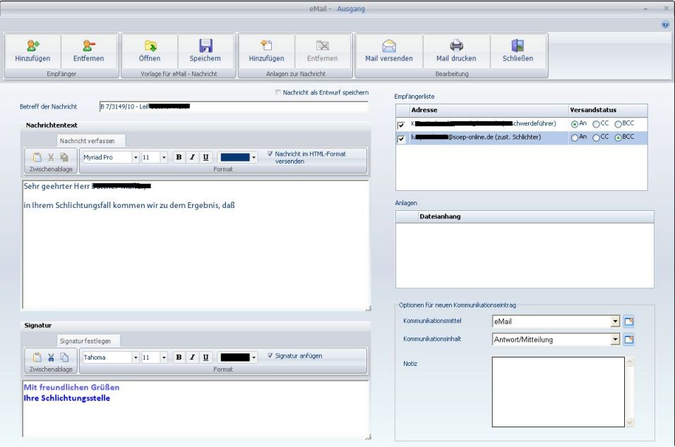Click into the Notiz text field
The height and width of the screenshot is (447, 675).
coord(557,392)
